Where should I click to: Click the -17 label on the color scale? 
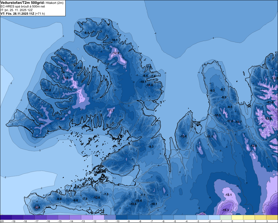coord(36,221)
